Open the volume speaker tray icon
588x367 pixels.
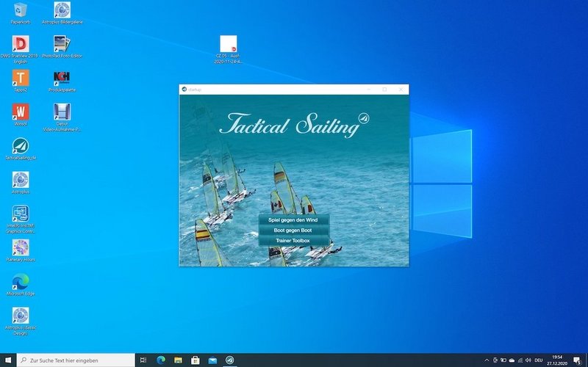(528, 360)
